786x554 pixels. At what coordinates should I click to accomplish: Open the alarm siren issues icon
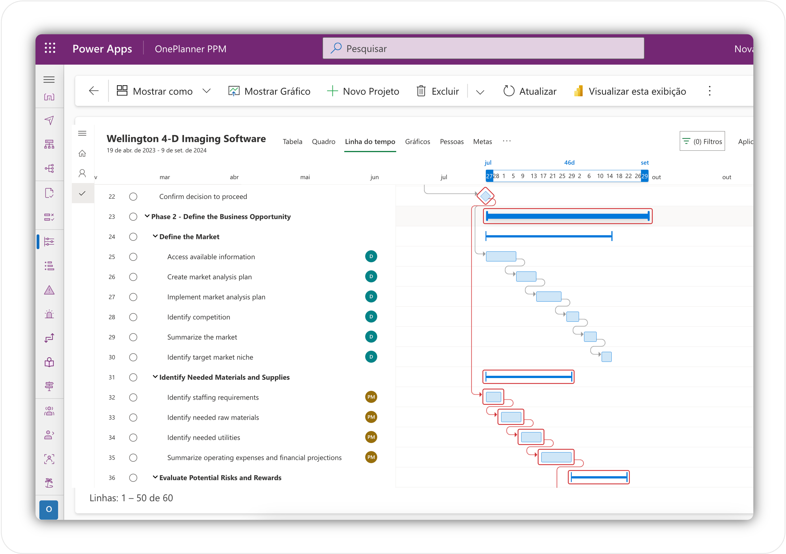point(49,314)
